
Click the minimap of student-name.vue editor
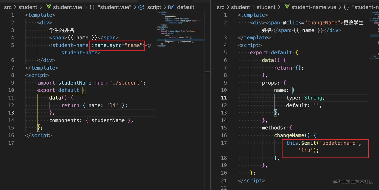coord(374,35)
